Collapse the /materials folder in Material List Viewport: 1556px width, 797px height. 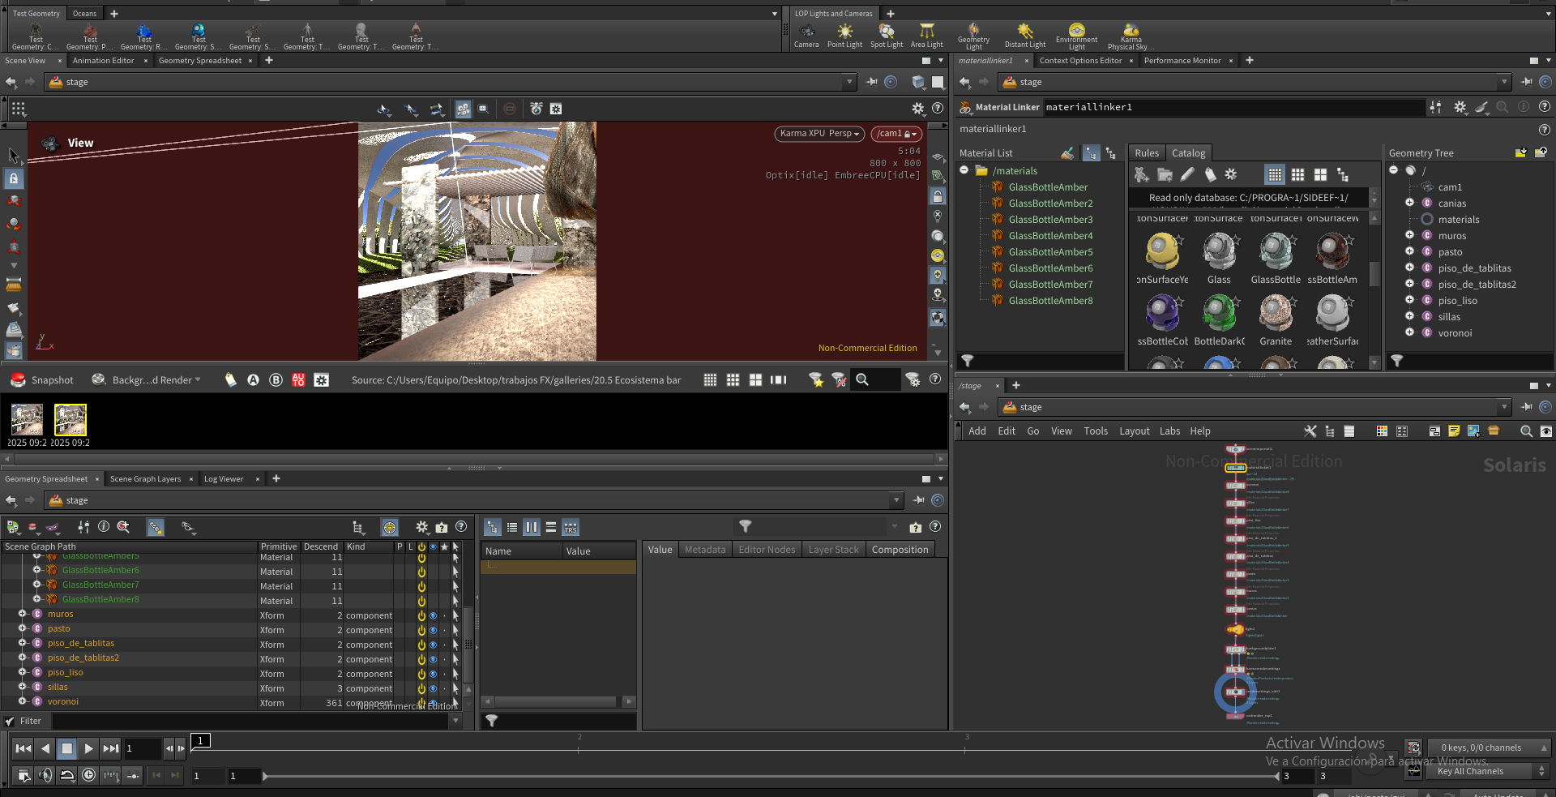(964, 170)
